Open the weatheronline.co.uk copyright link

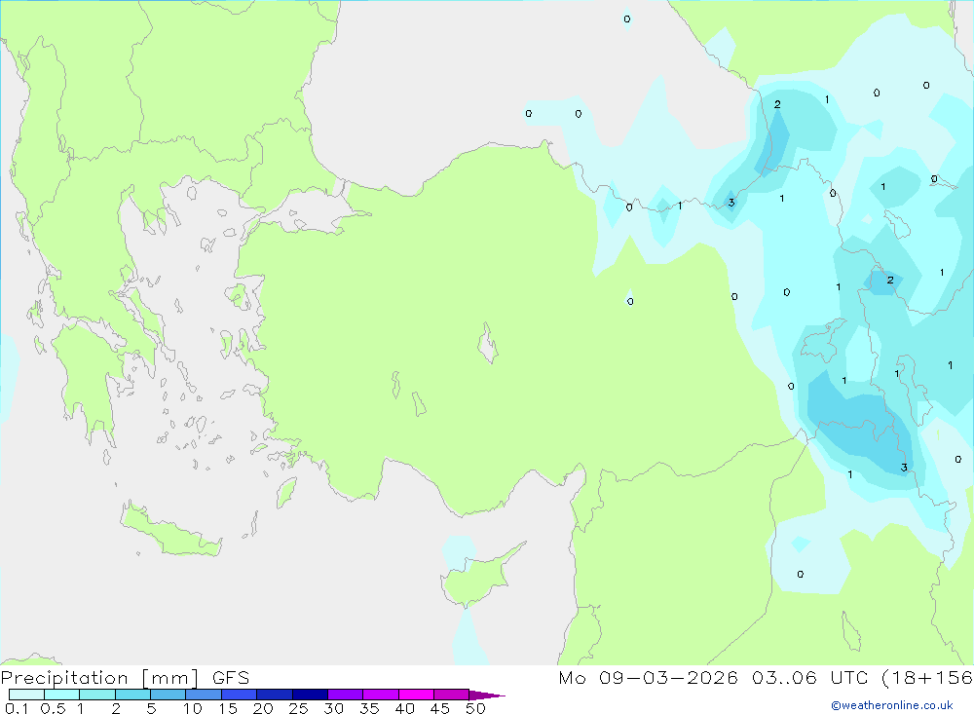(x=892, y=705)
